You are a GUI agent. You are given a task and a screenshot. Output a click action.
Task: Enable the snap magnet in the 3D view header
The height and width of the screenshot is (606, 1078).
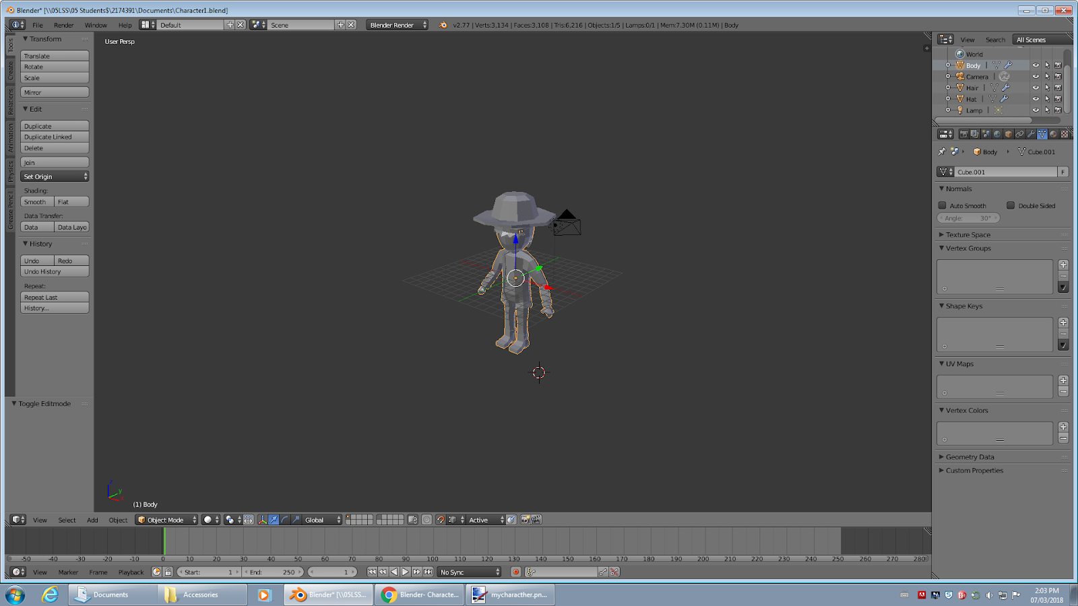[441, 520]
